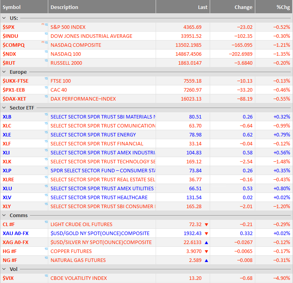
Task: Select the XLP symbol
Action: (7, 171)
